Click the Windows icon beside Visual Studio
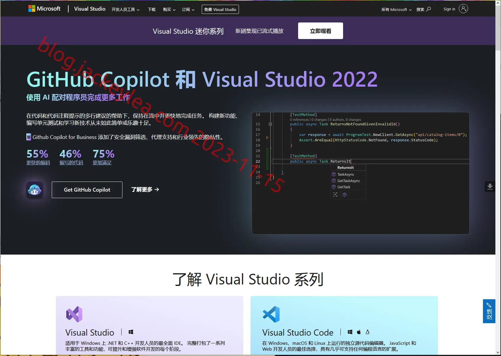Image resolution: width=501 pixels, height=356 pixels. tap(131, 332)
